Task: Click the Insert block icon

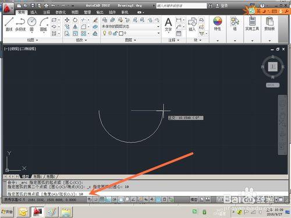Action: [x=192, y=24]
